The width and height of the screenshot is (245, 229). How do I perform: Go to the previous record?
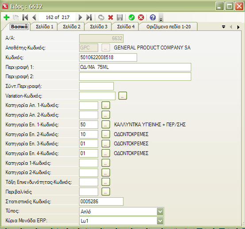(x=34, y=17)
